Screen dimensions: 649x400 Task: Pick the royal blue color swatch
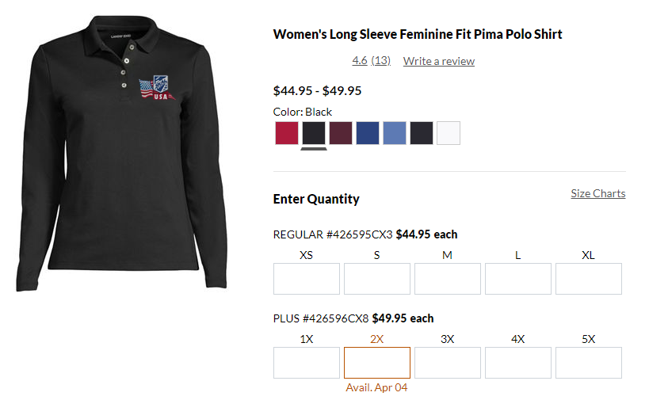click(x=368, y=133)
